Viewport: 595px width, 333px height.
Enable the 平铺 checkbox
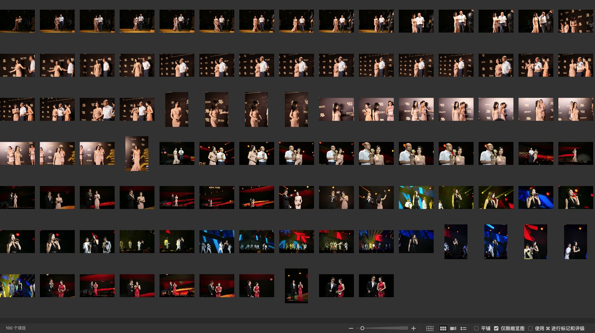coord(476,328)
